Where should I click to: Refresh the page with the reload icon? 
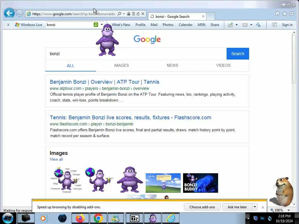click(x=138, y=14)
